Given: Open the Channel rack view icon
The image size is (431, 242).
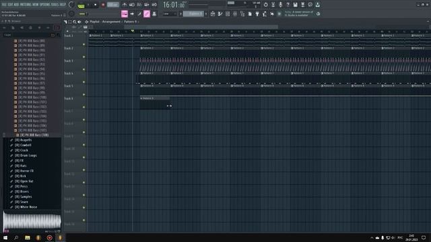Looking at the screenshot, I should point(228,13).
